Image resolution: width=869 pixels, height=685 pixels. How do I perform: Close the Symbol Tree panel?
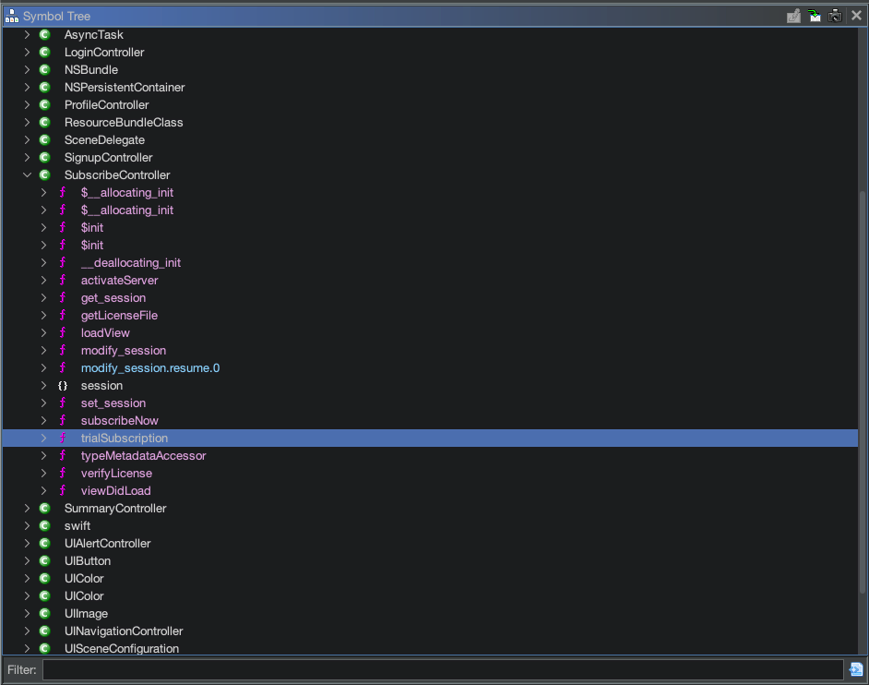[856, 16]
